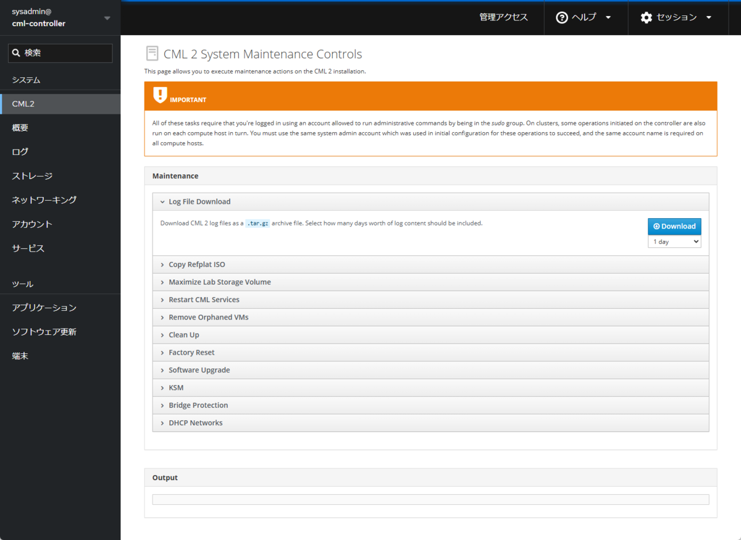
Task: Select log days from the 1 day dropdown
Action: [674, 242]
